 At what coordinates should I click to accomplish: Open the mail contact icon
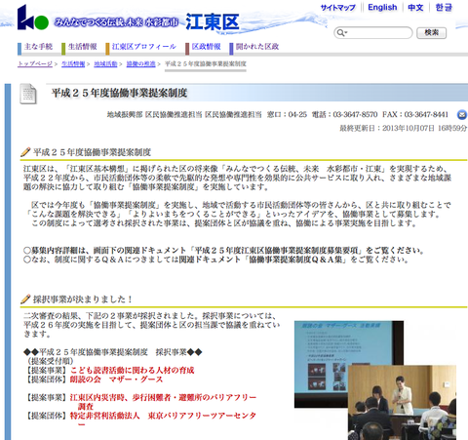[462, 114]
